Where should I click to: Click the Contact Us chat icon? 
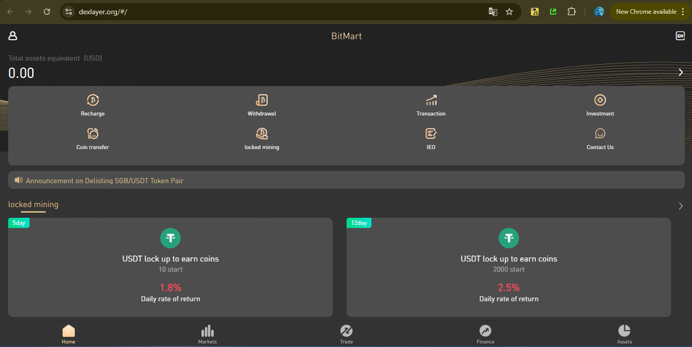pyautogui.click(x=600, y=134)
